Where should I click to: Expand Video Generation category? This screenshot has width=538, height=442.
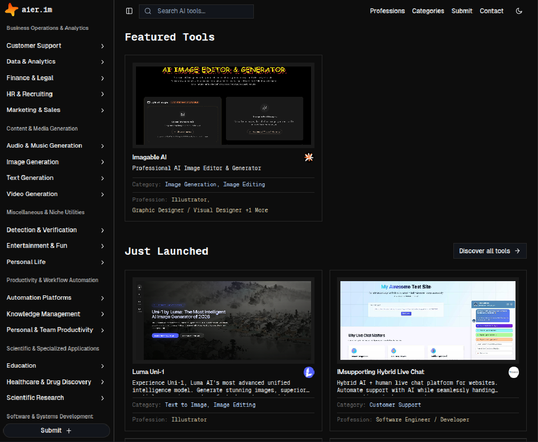55,194
